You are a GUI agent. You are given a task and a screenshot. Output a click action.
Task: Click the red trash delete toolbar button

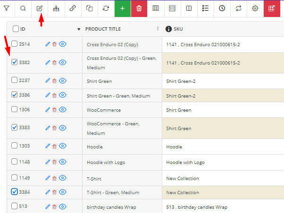(x=139, y=8)
